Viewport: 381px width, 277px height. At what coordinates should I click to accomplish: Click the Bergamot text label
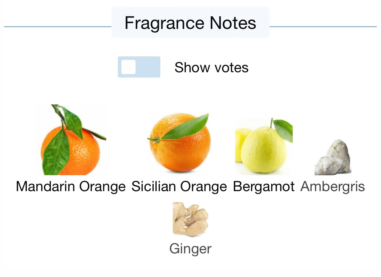[x=264, y=186]
